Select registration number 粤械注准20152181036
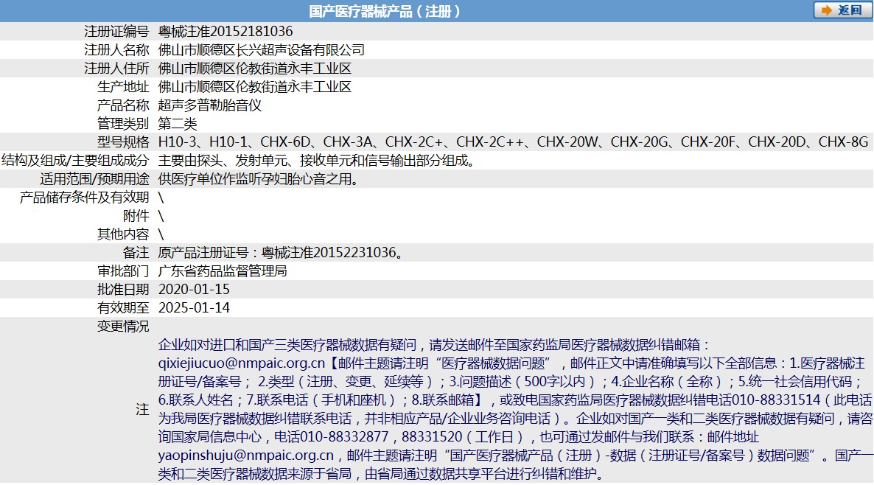The image size is (874, 485). point(226,31)
